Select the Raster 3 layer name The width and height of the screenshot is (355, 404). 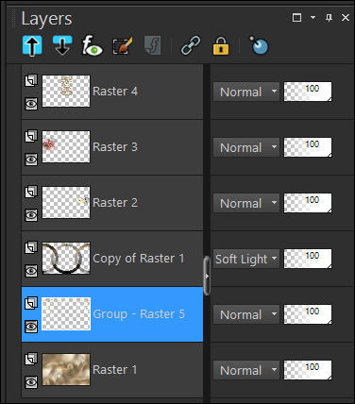point(115,147)
